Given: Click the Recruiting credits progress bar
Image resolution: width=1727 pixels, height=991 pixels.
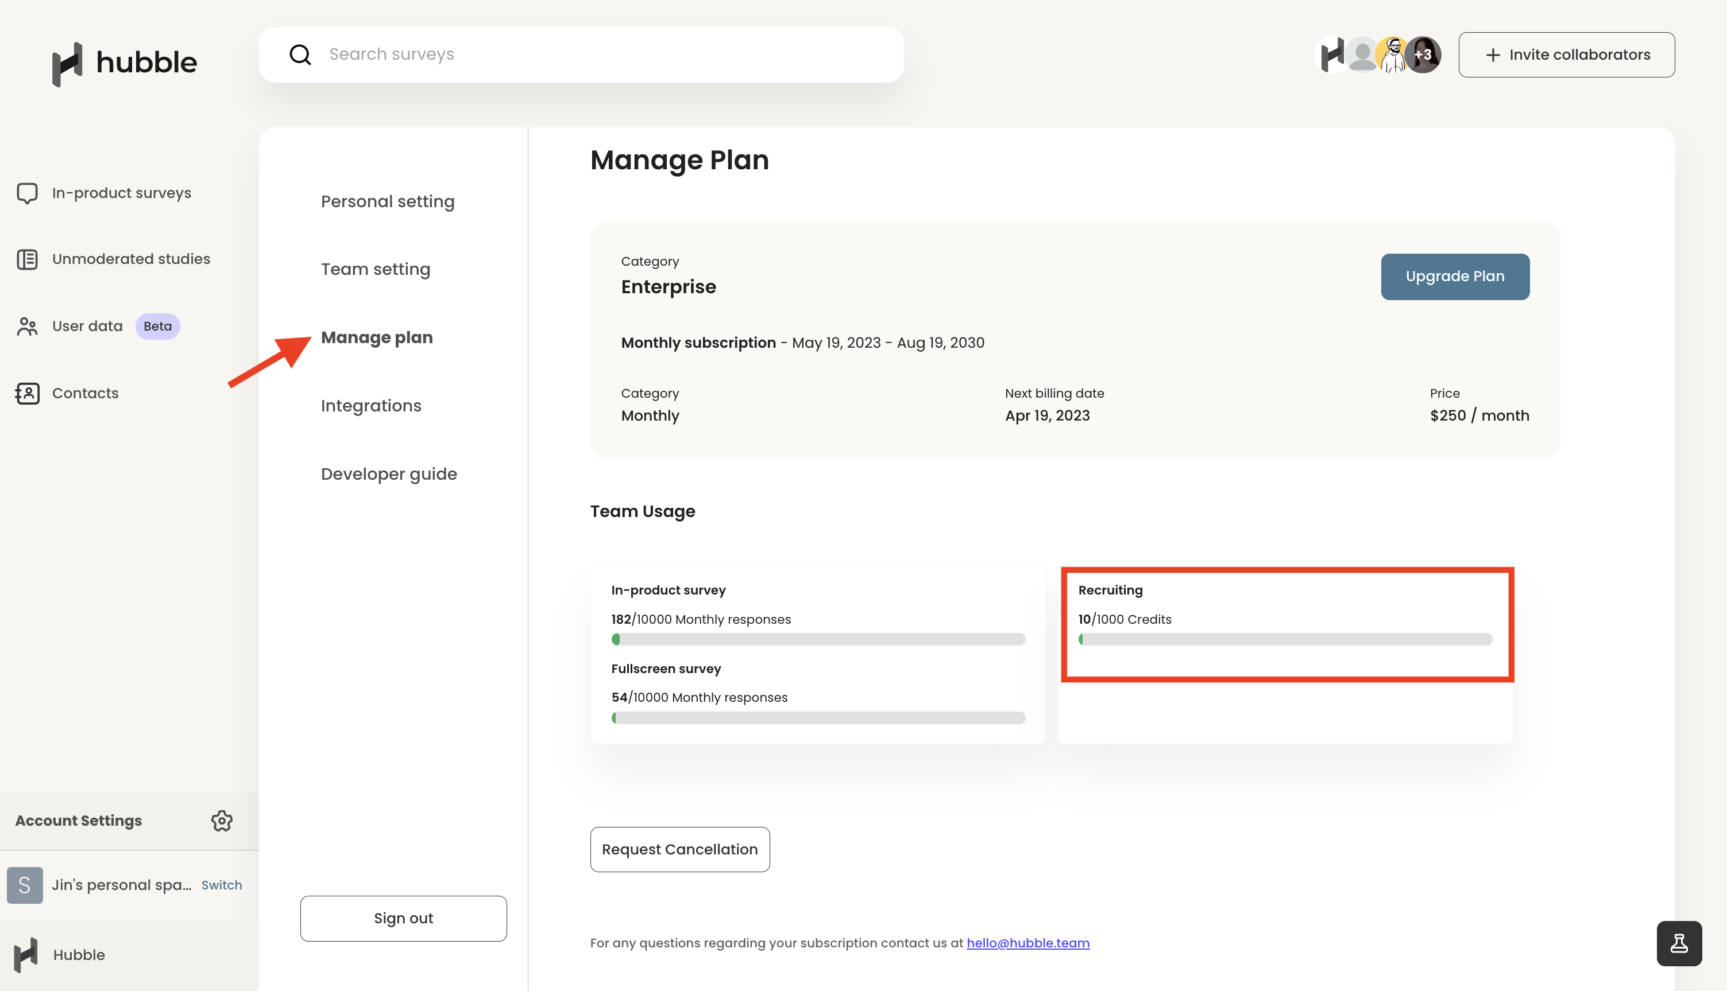Looking at the screenshot, I should pyautogui.click(x=1285, y=639).
